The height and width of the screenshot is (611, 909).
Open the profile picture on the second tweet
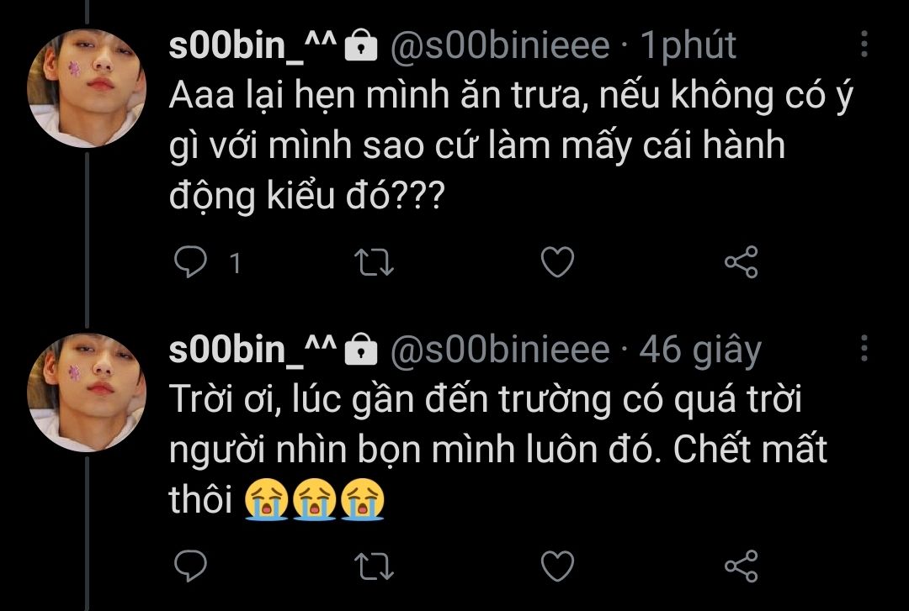click(90, 390)
